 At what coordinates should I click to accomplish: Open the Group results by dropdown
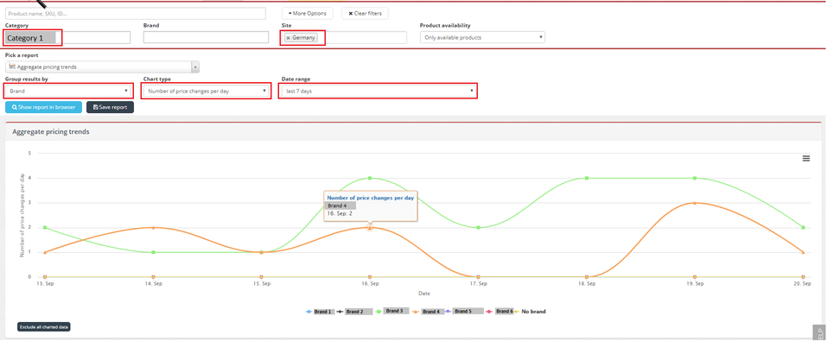coord(67,92)
